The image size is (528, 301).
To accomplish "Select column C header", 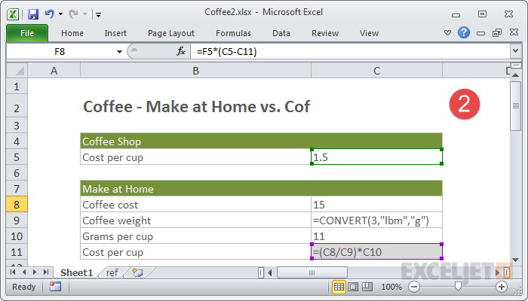I will [x=377, y=71].
